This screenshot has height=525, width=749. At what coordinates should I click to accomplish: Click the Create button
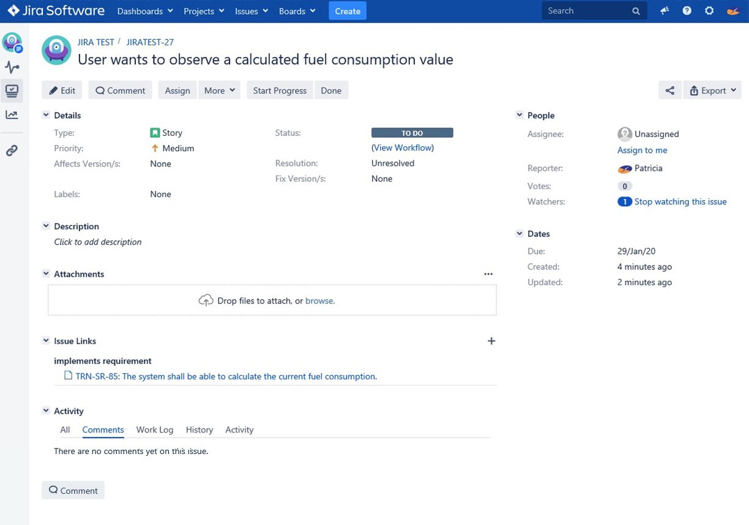[x=347, y=10]
